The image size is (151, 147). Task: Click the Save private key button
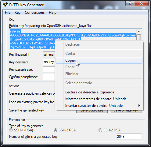126,111
